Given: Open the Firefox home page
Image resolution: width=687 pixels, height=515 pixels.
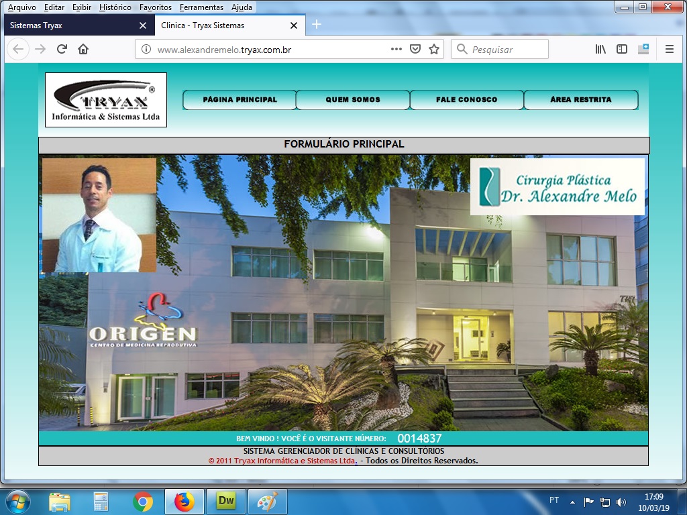Looking at the screenshot, I should coord(83,49).
